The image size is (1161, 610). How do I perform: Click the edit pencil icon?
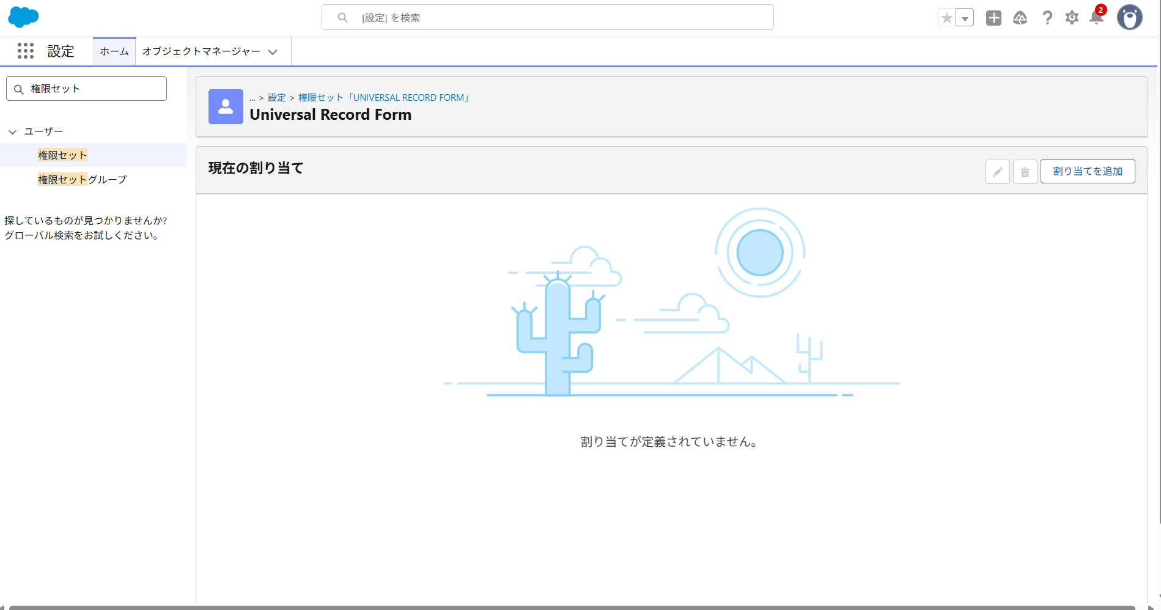pos(997,172)
